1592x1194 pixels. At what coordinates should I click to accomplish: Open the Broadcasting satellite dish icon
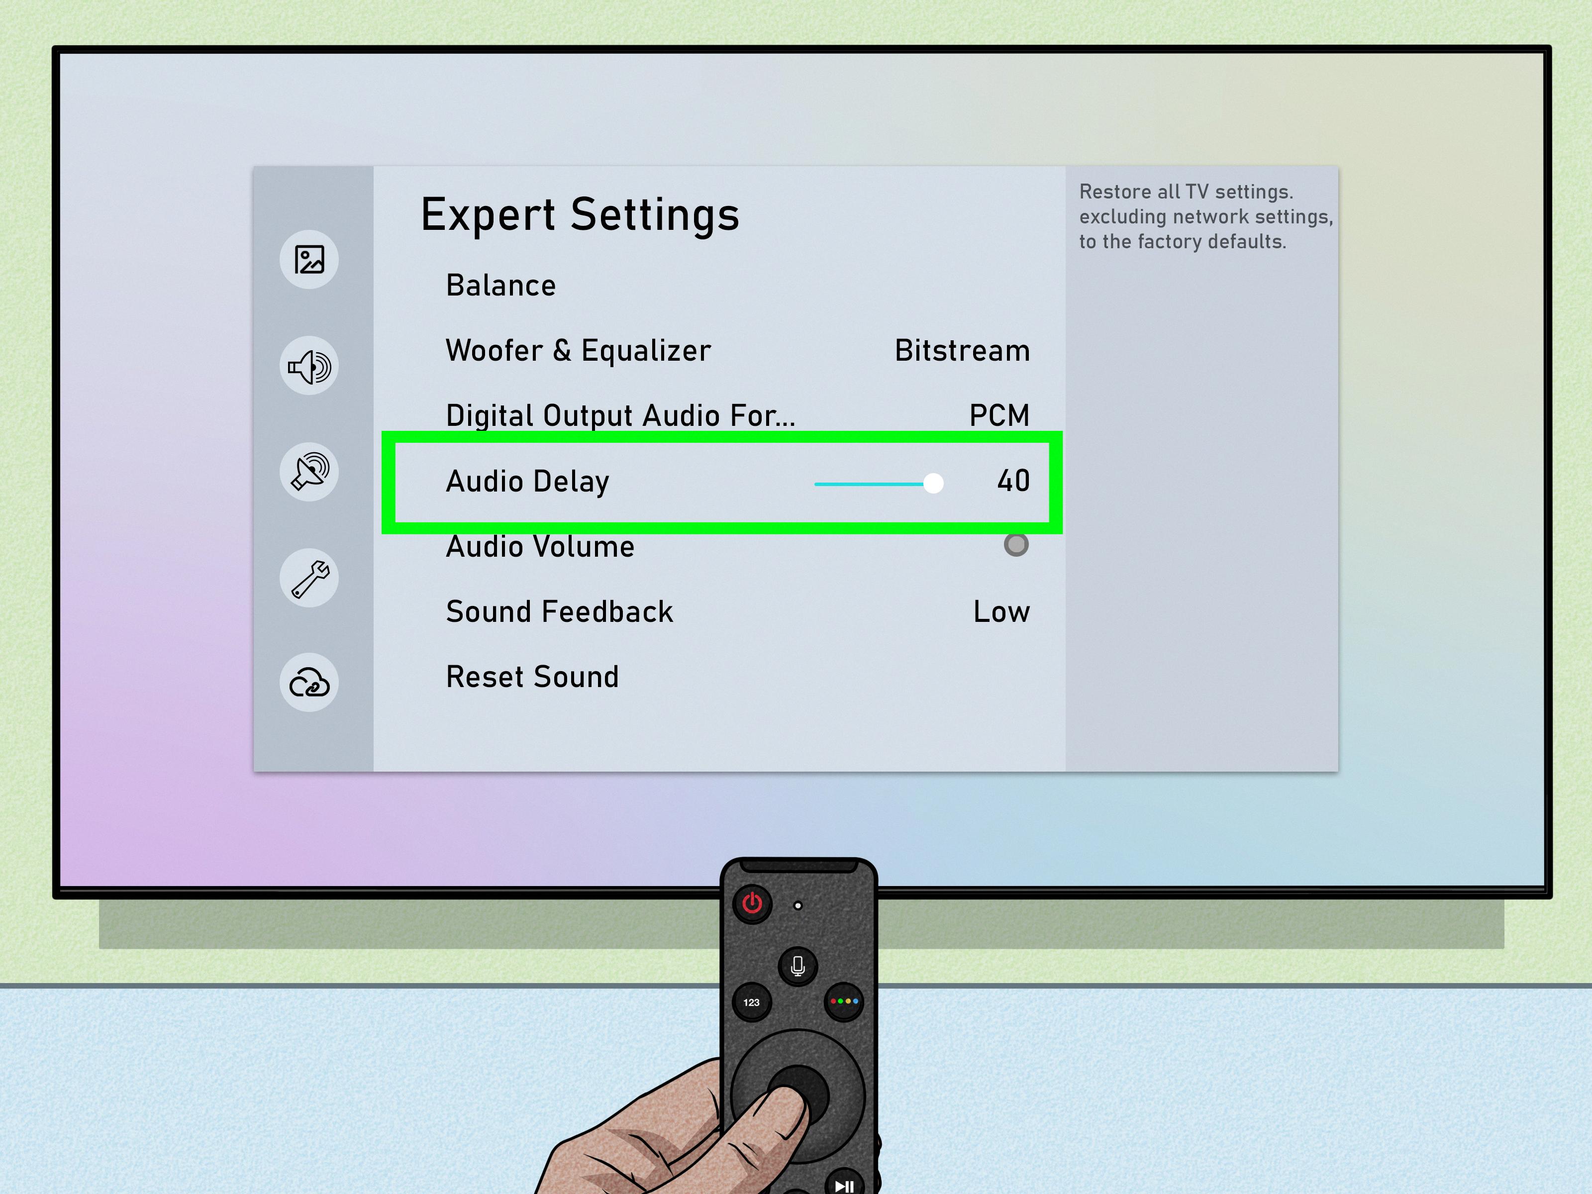(309, 472)
